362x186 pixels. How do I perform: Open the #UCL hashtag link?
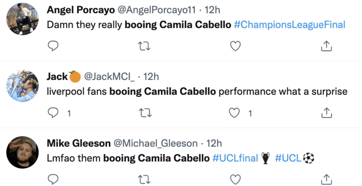288,158
